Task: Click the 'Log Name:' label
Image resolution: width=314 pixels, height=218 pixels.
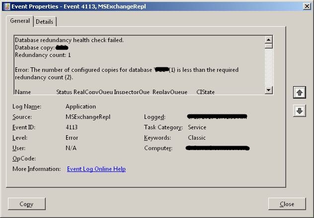Action: click(27, 107)
